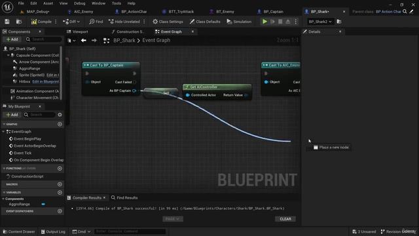Screen dimensions: 419x236
Task: Click the Find button in toolbar
Action: tap(96, 22)
